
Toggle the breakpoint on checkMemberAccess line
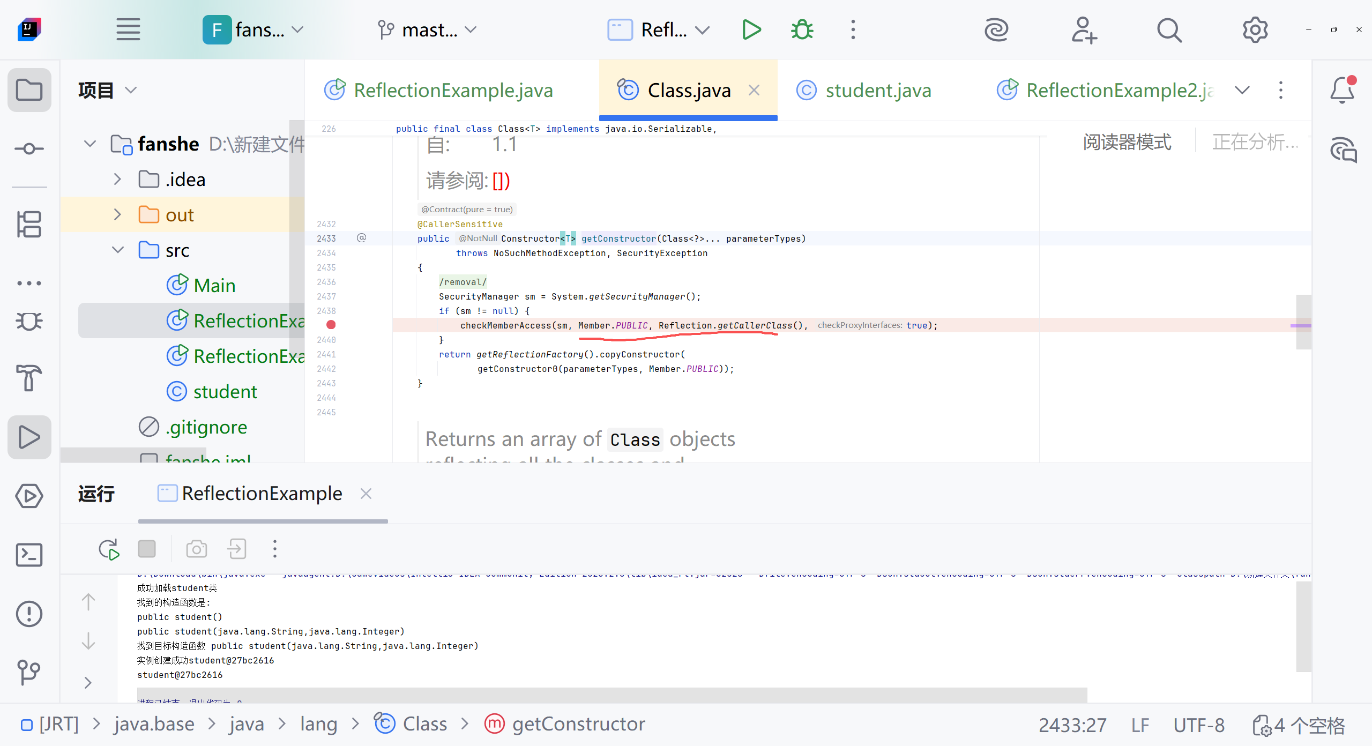click(331, 325)
